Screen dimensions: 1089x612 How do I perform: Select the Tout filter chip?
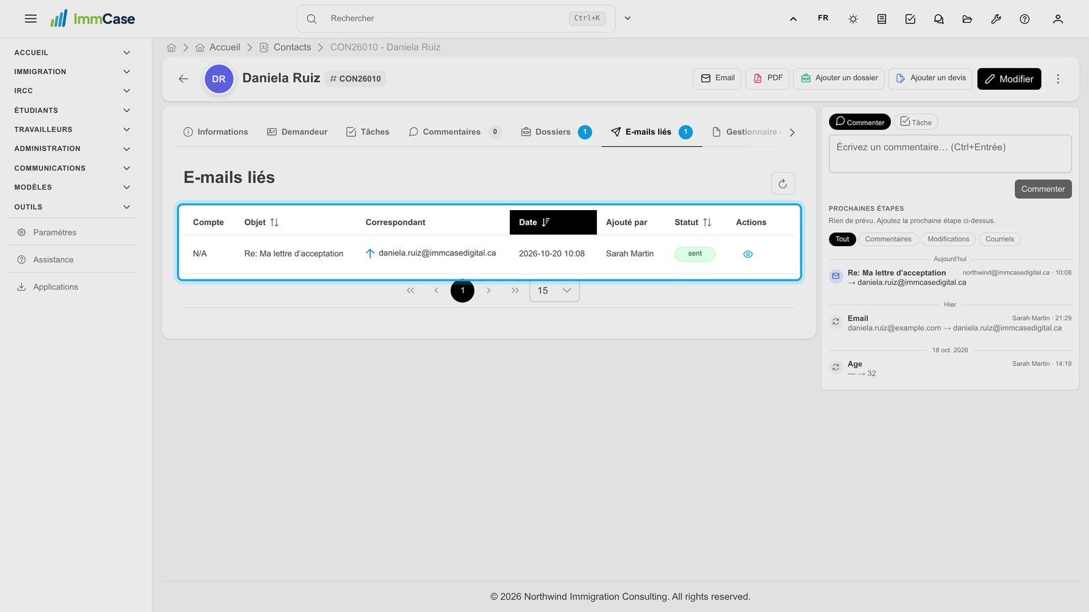pos(842,239)
